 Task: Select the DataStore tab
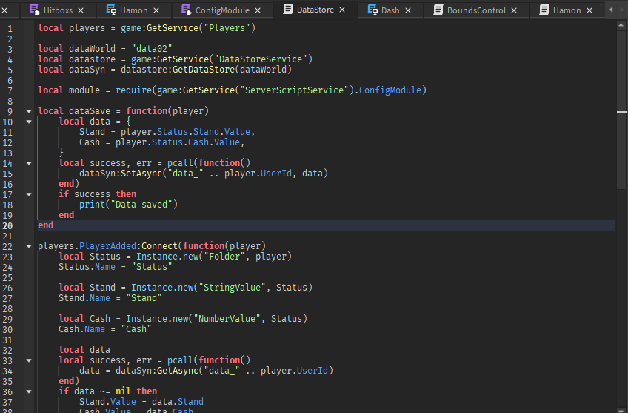point(315,10)
